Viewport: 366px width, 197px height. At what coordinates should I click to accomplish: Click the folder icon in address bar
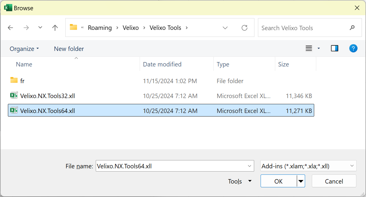coord(73,27)
